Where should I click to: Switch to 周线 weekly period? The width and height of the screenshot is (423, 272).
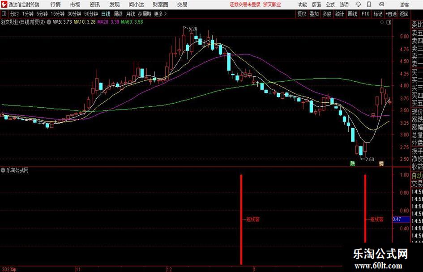tap(118, 14)
